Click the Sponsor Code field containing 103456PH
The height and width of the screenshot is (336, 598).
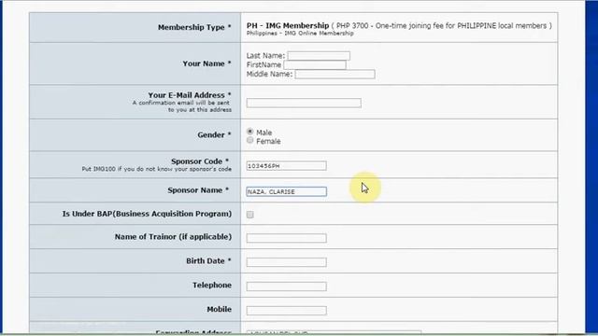287,166
